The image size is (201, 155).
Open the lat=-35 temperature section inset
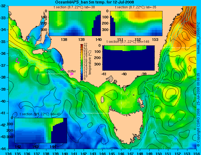click(x=136, y=24)
